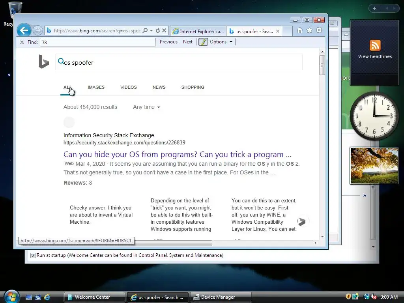Stop loading with the address bar X icon
This screenshot has width=404, height=303.
click(164, 30)
